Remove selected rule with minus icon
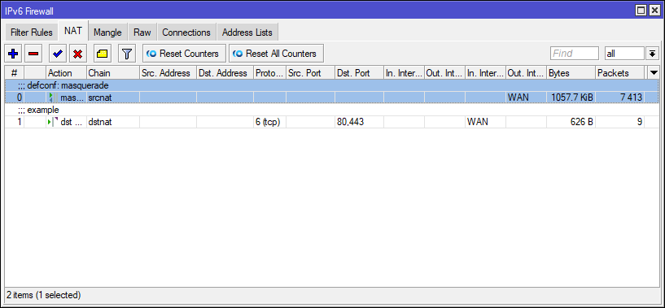Viewport: 665px width, 308px height. (x=33, y=54)
